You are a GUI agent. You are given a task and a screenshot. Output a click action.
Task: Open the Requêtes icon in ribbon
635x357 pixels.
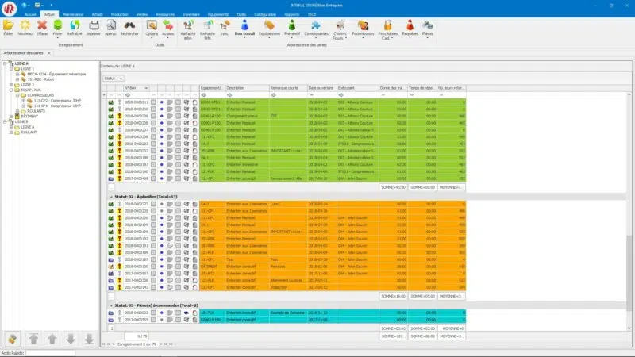(410, 27)
